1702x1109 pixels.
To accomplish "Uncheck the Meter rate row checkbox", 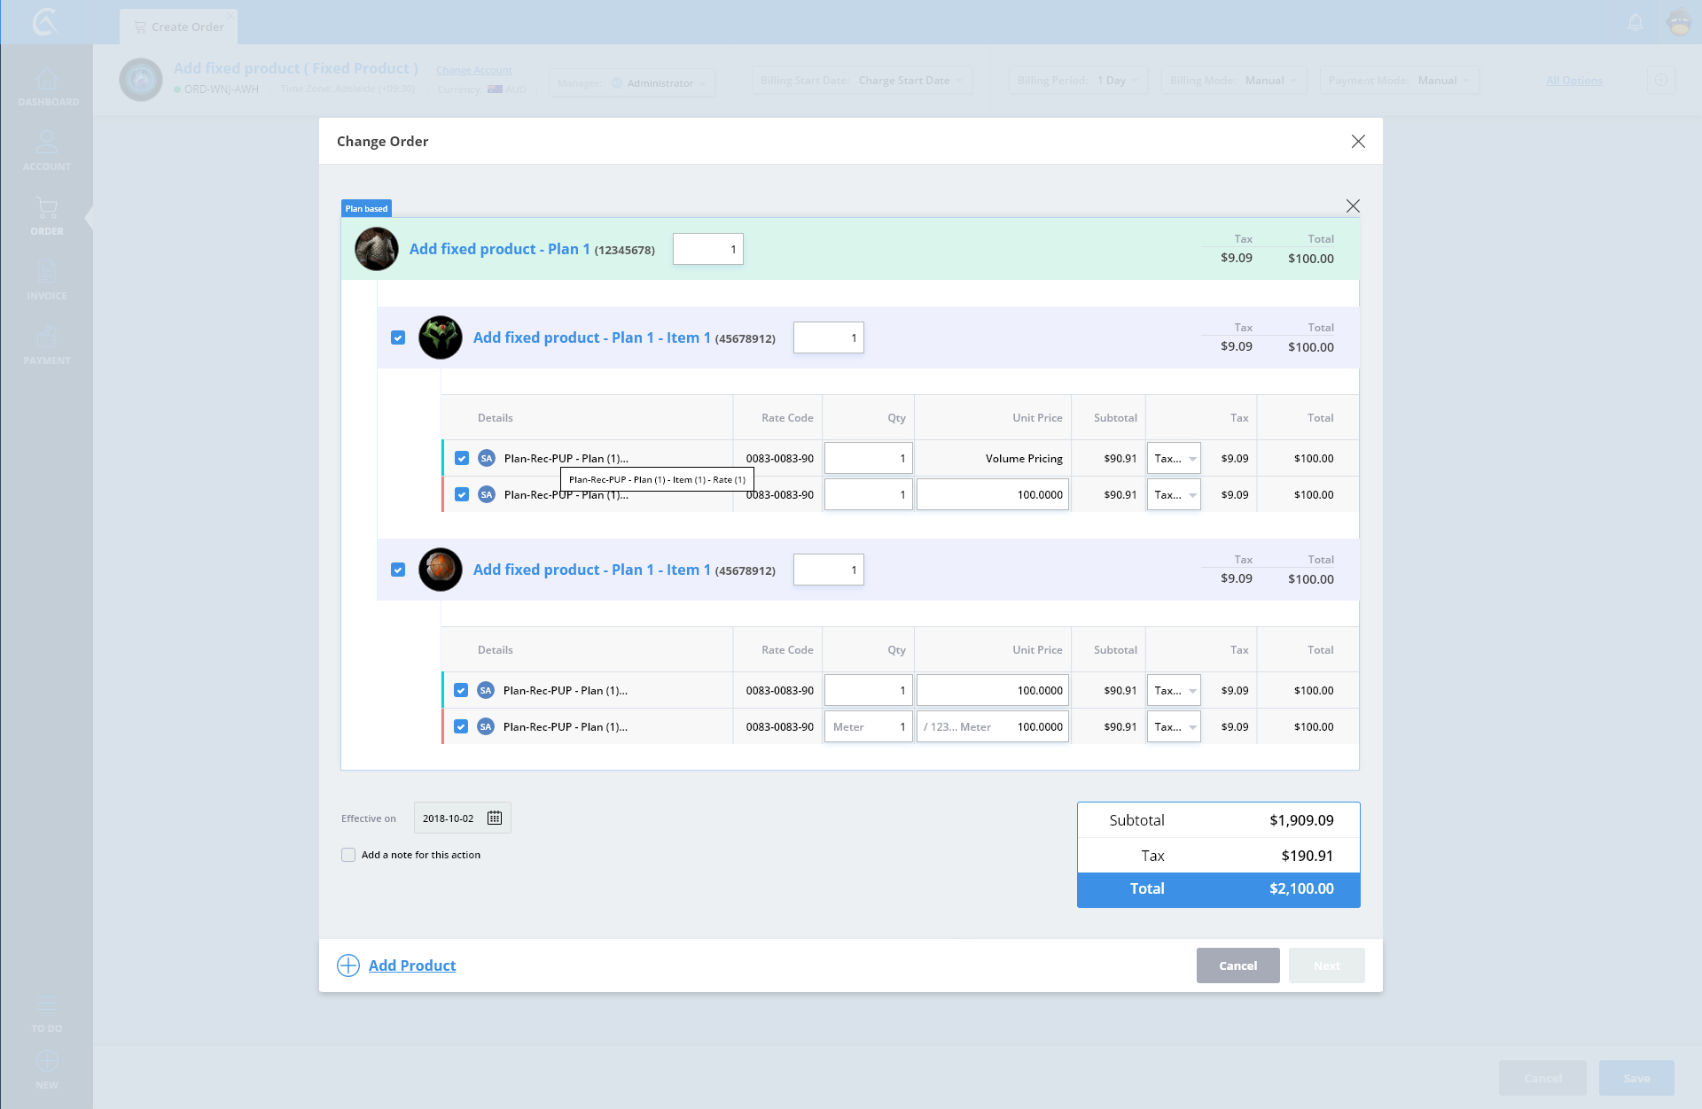I will 461,726.
